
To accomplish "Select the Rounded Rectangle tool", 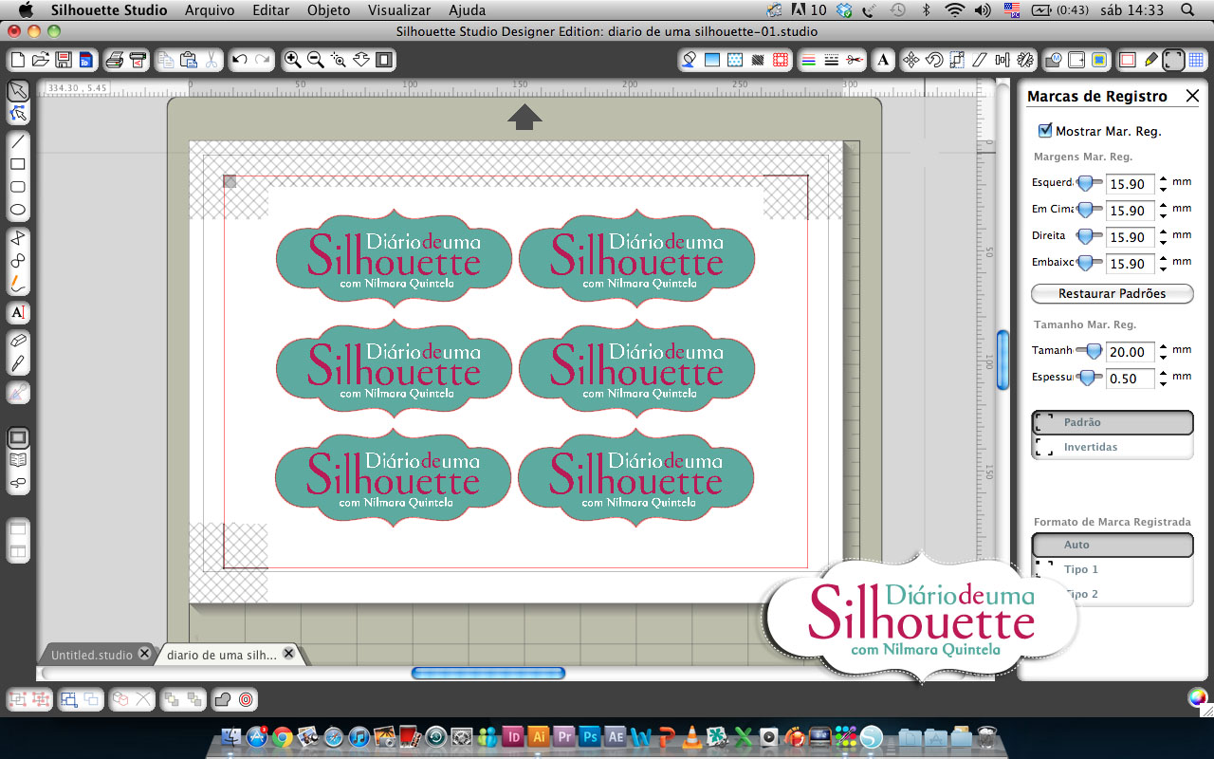I will tap(18, 188).
